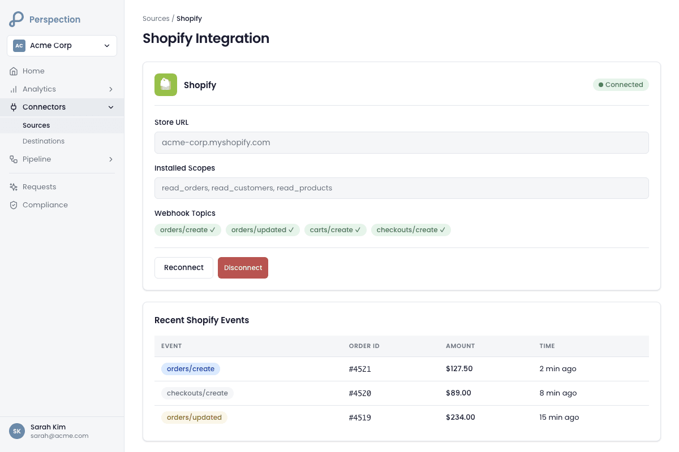Viewport: 679px width, 452px height.
Task: Select Connectors in the sidebar
Action: click(62, 107)
